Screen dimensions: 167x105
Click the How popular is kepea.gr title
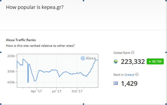point(35,7)
